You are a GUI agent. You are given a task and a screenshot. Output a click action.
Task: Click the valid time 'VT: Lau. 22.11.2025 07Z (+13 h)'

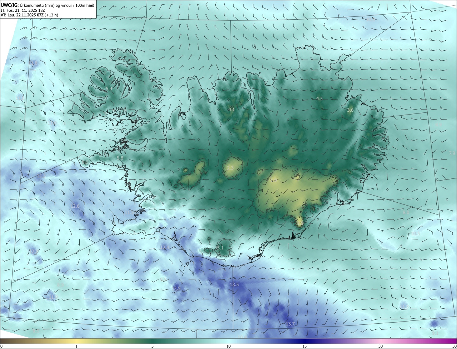pos(30,15)
